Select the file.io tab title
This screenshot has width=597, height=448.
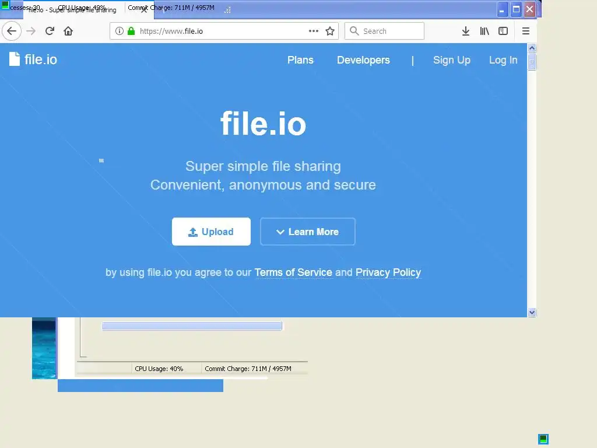click(72, 10)
